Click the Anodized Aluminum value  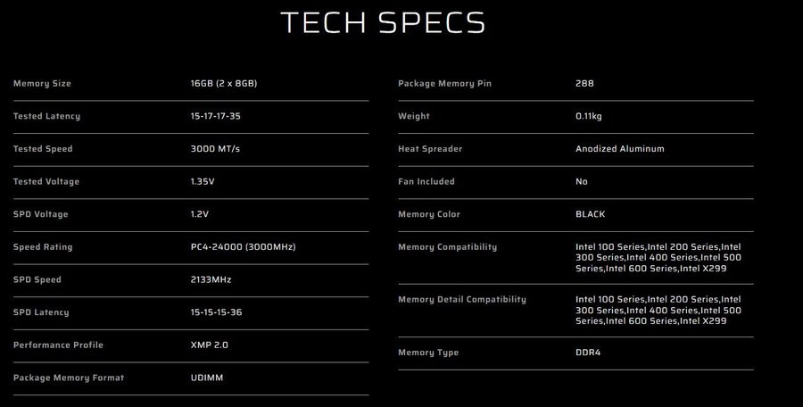[620, 149]
